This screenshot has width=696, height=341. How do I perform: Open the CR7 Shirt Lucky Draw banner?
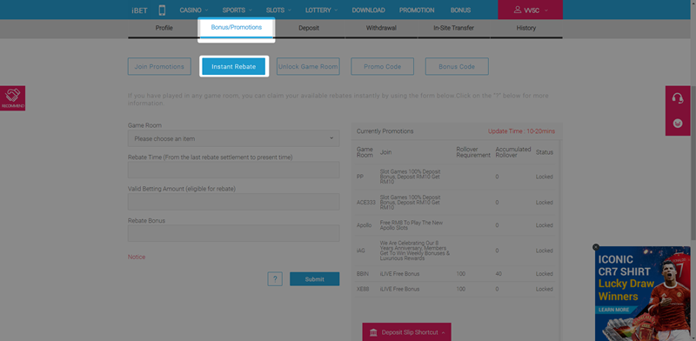coord(642,293)
